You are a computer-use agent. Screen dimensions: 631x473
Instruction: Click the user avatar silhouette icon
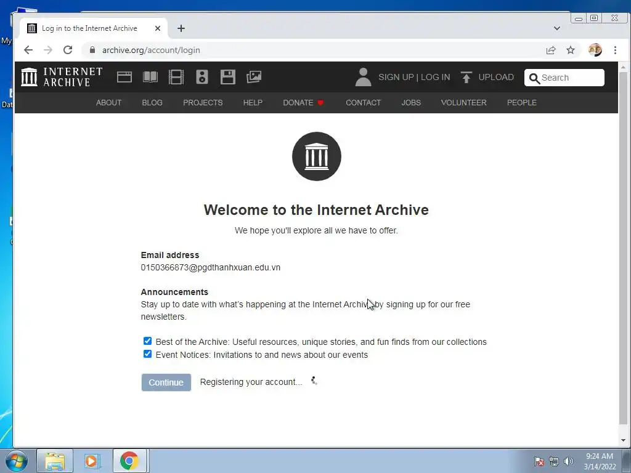(363, 77)
